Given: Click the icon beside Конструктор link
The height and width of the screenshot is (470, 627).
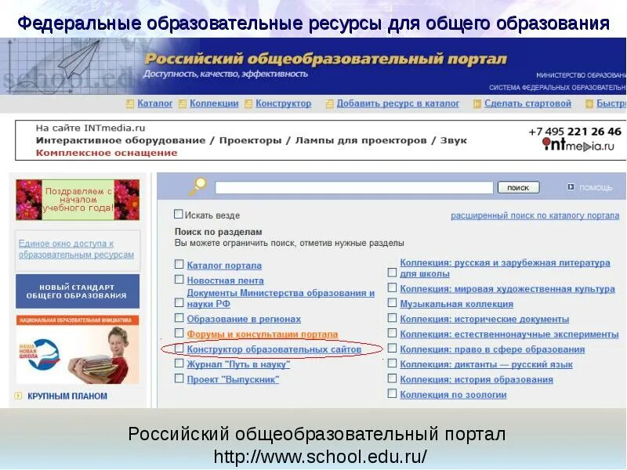Looking at the screenshot, I should pyautogui.click(x=248, y=104).
